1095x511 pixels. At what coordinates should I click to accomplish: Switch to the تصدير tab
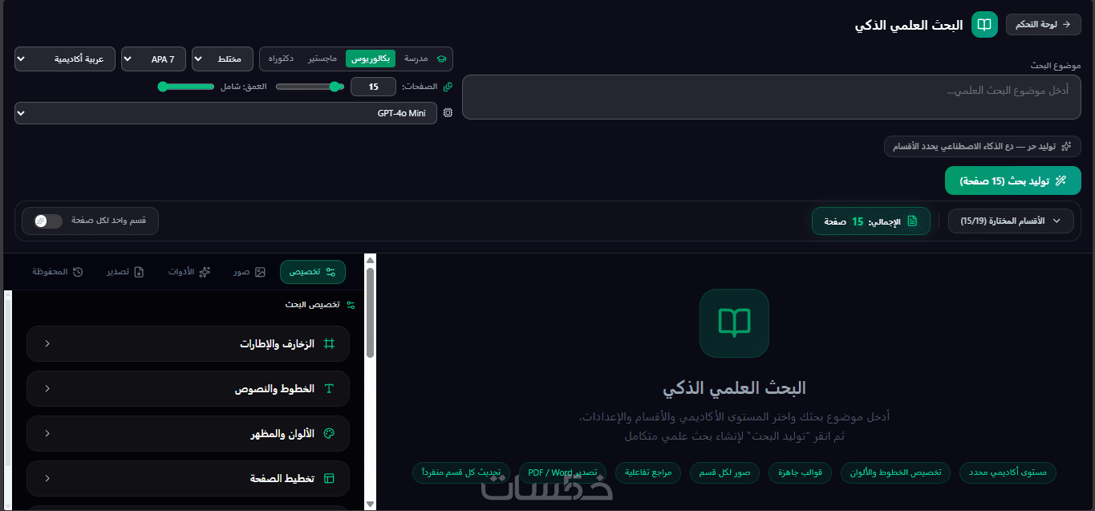tap(126, 272)
